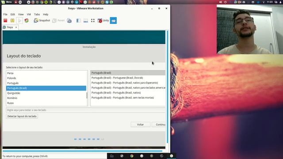Viewport: 283px width, 159px height.
Task: Enter full screen mode icon
Action: click(x=93, y=21)
